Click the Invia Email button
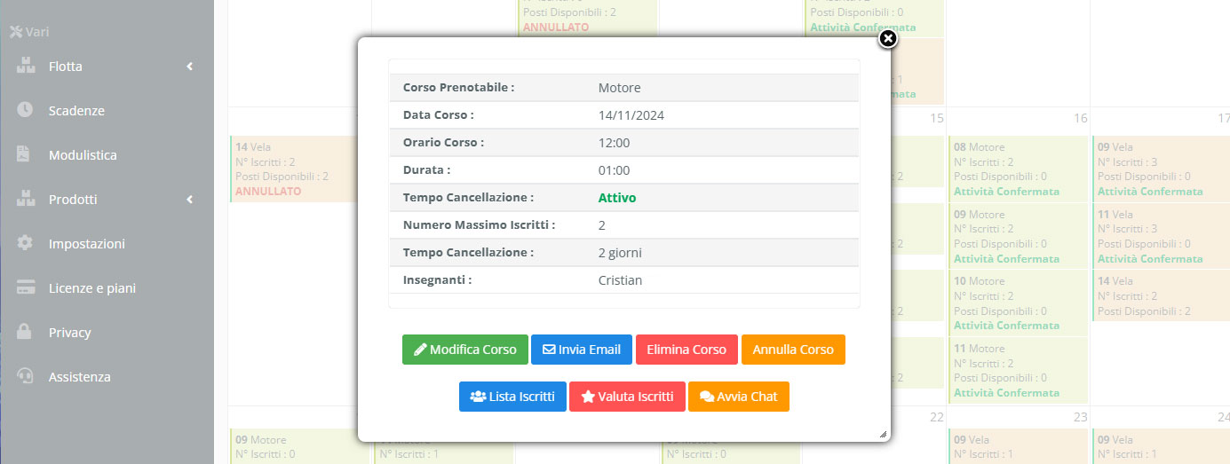This screenshot has width=1230, height=464. pyautogui.click(x=582, y=350)
